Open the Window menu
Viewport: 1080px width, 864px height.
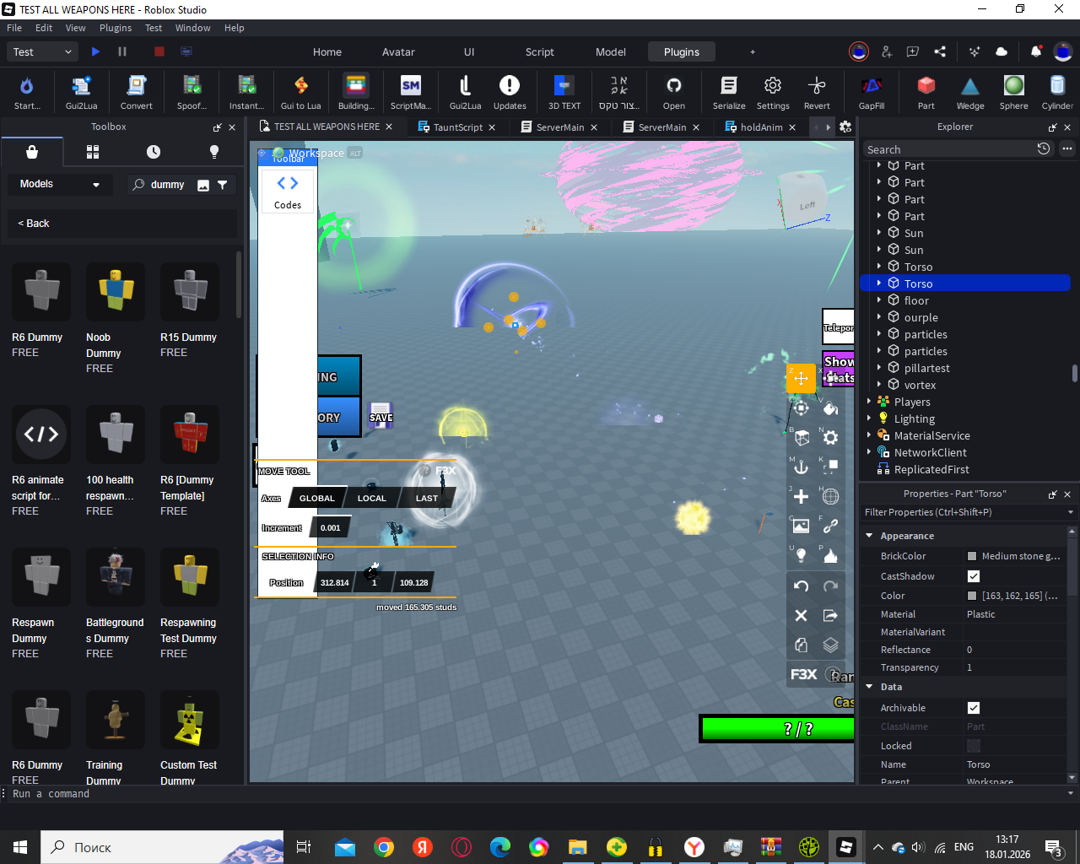[x=192, y=28]
